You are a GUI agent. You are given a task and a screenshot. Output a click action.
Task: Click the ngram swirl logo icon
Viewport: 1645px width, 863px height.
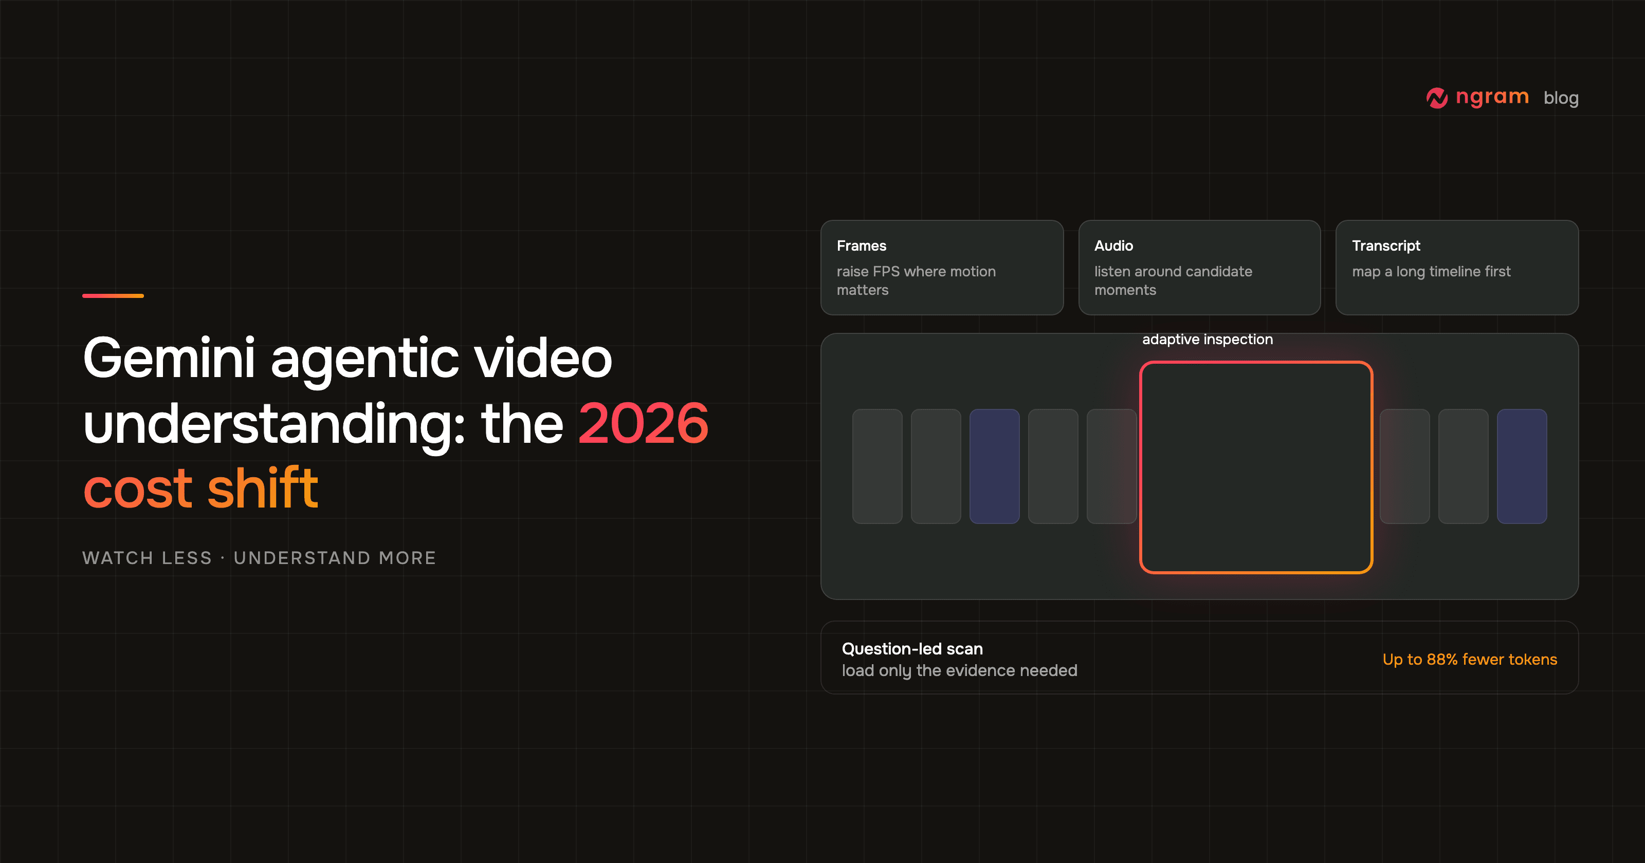(1437, 98)
